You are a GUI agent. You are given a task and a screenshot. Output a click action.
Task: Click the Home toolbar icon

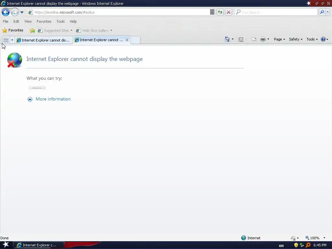tap(227, 39)
